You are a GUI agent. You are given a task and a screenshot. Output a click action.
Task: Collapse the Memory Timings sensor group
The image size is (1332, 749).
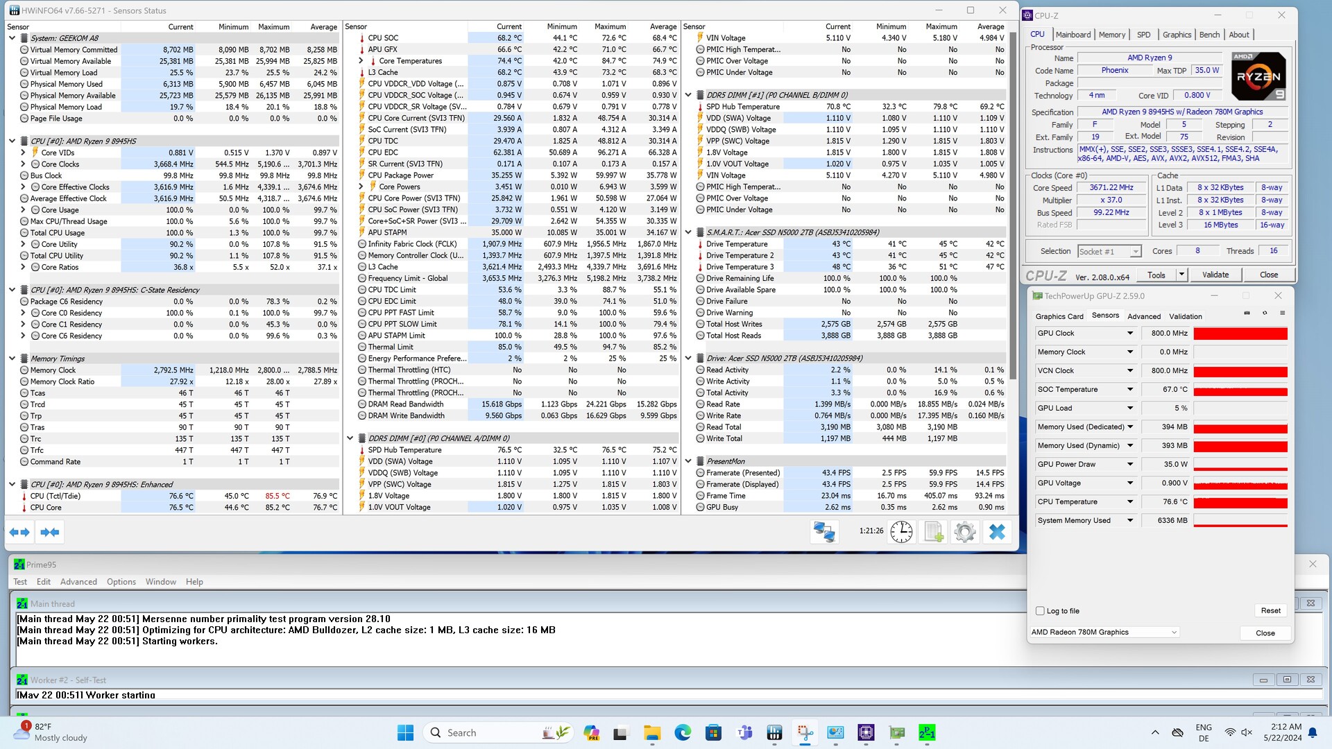pos(12,359)
